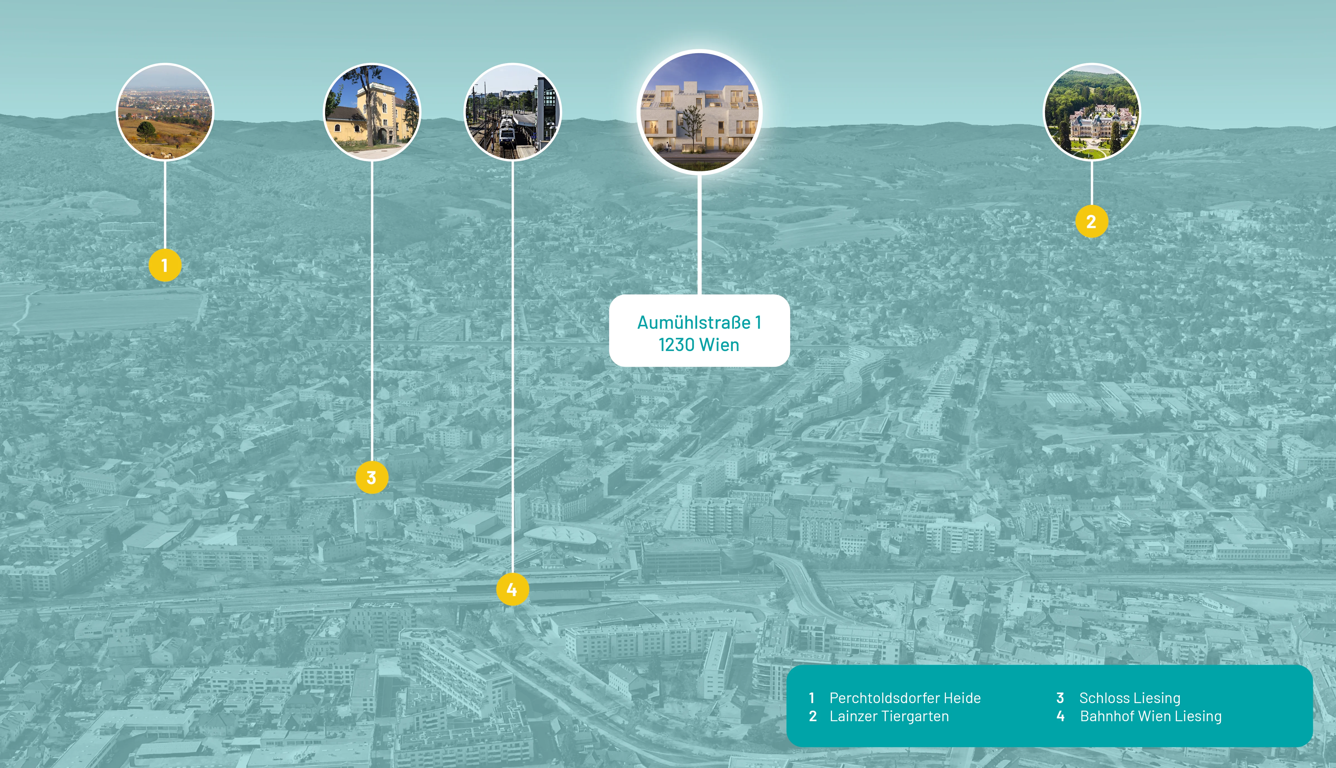Click the Aumühlstraße 1 address text
Screen dimensions: 1336x768
699,322
